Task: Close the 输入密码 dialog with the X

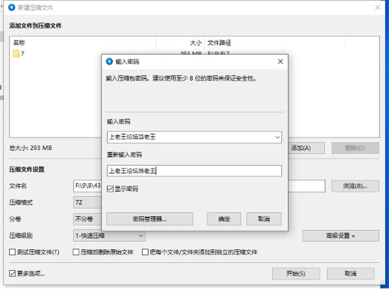Action: tap(280, 61)
